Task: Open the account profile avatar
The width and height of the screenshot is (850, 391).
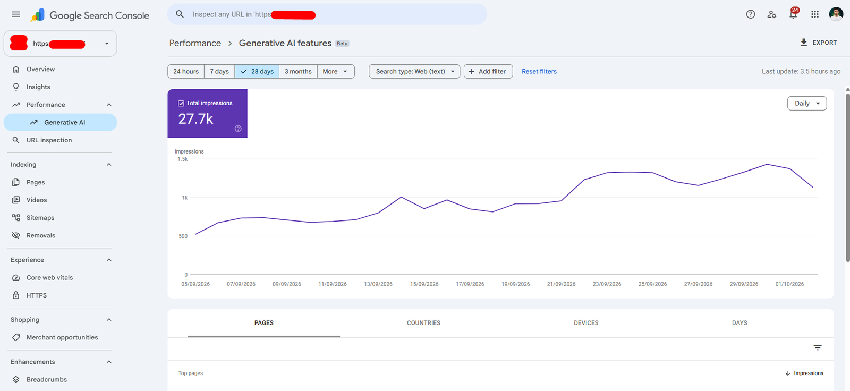Action: [836, 14]
